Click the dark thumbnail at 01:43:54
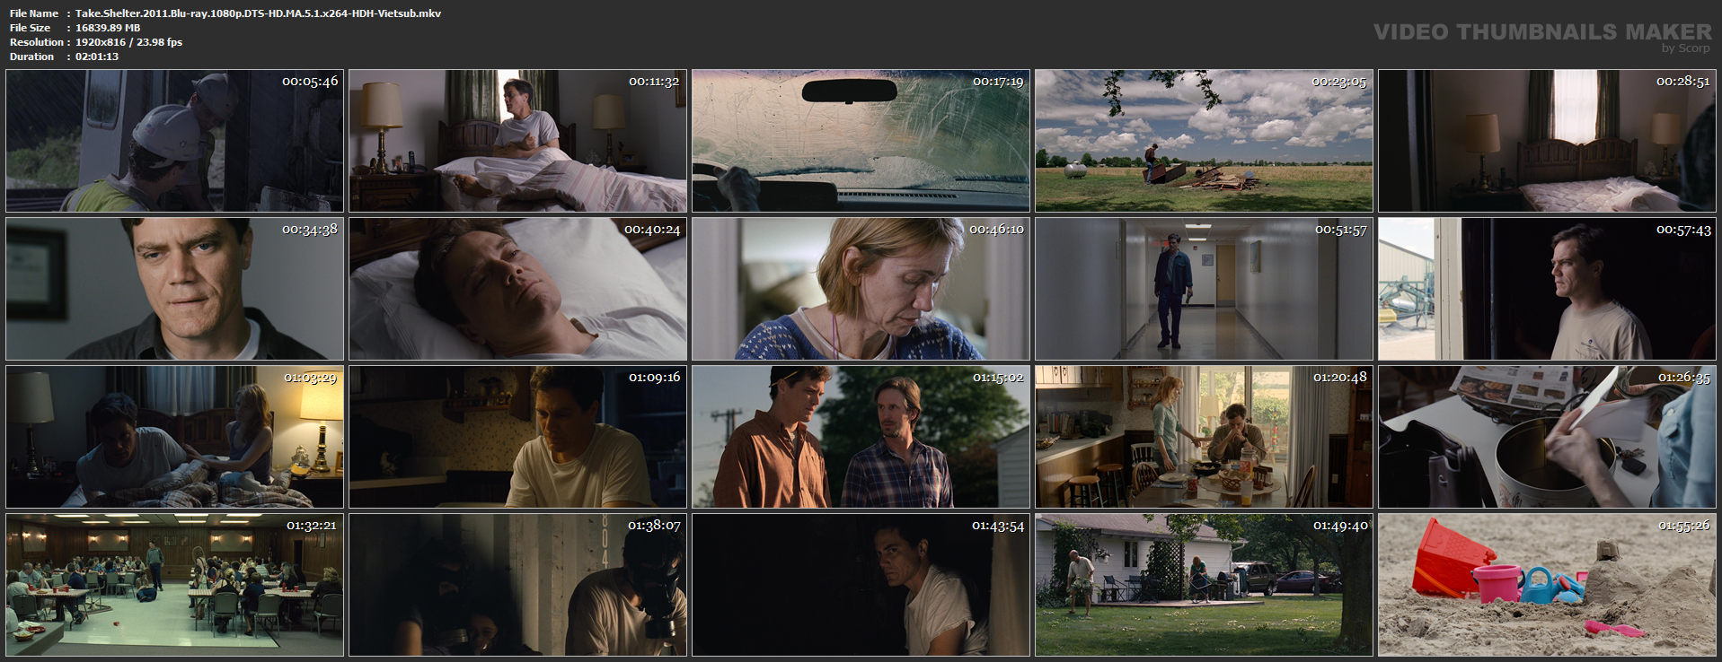The width and height of the screenshot is (1722, 662). pyautogui.click(x=861, y=585)
